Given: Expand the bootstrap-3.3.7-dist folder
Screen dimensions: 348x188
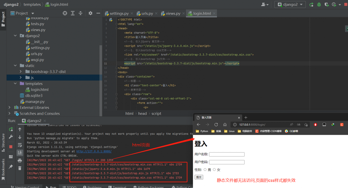Looking at the screenshot, I should coord(21,72).
